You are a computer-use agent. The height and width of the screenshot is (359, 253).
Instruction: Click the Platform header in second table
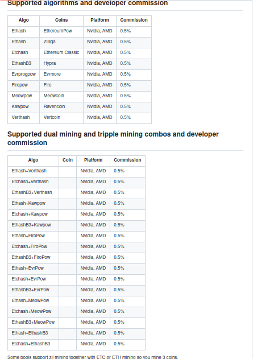pyautogui.click(x=93, y=160)
